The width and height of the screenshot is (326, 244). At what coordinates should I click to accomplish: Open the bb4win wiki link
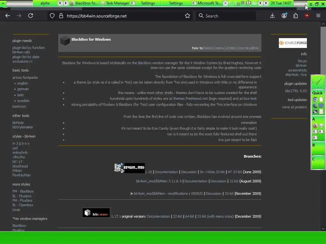pos(21,52)
